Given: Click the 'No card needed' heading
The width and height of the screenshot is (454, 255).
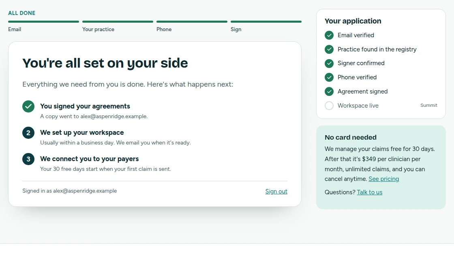Looking at the screenshot, I should click(x=351, y=137).
